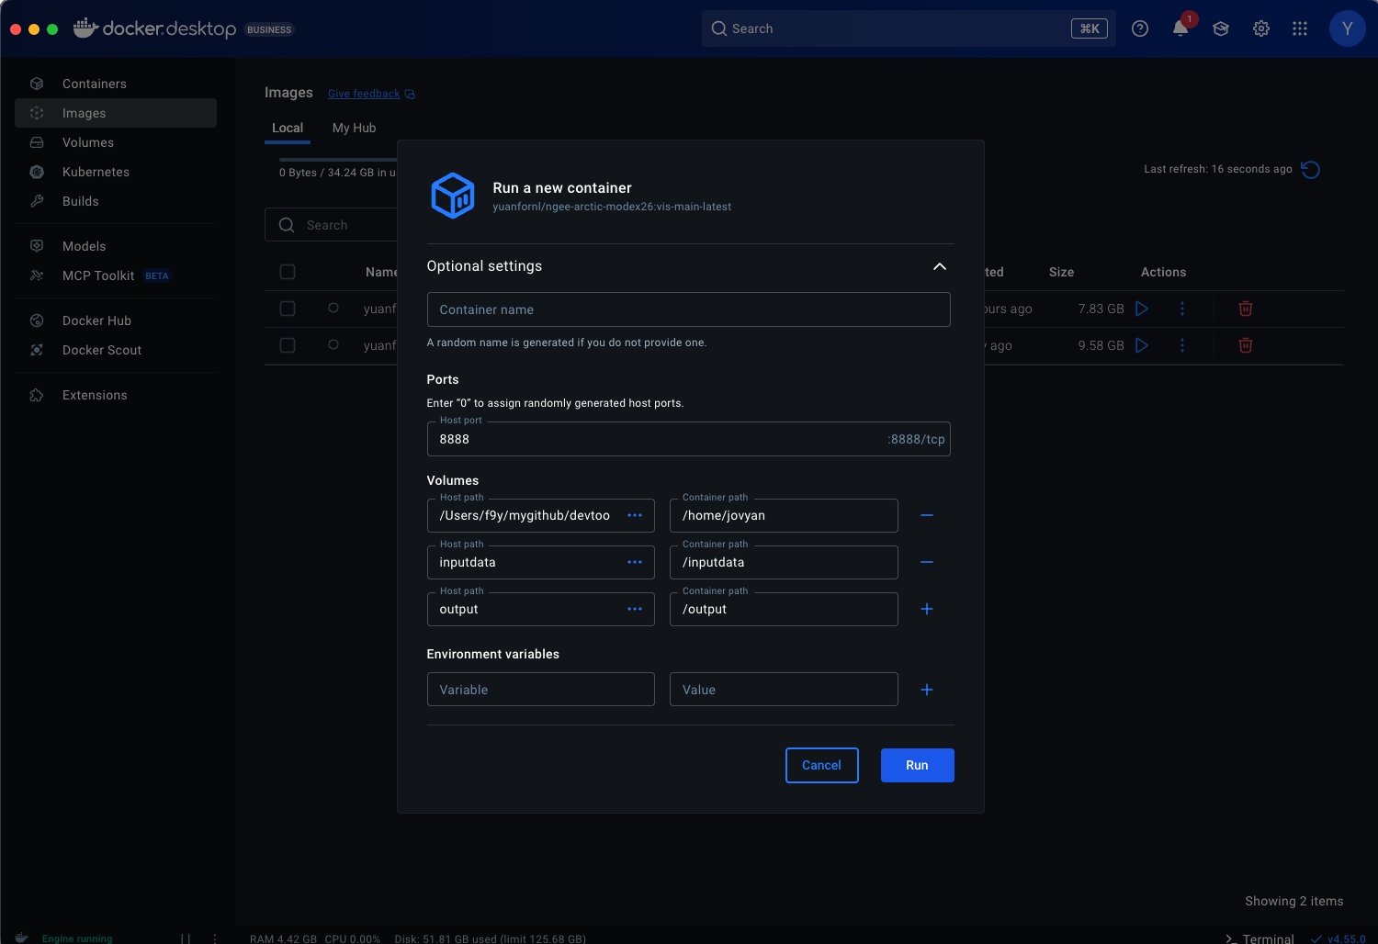Viewport: 1378px width, 944px height.
Task: Open Docker Desktop settings
Action: (x=1260, y=28)
